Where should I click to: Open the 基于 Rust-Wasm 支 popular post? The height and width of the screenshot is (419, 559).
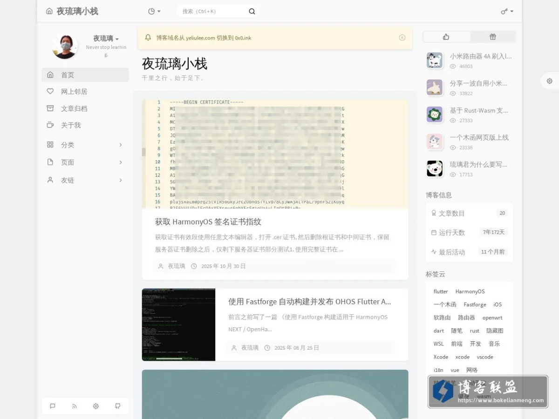click(479, 110)
